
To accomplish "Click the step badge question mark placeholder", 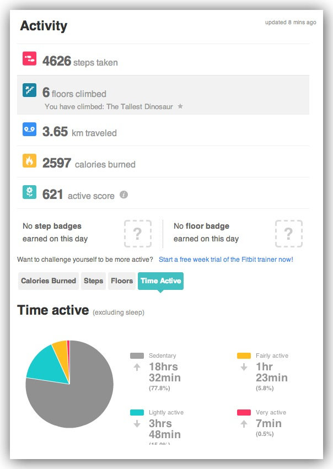I will 138,233.
